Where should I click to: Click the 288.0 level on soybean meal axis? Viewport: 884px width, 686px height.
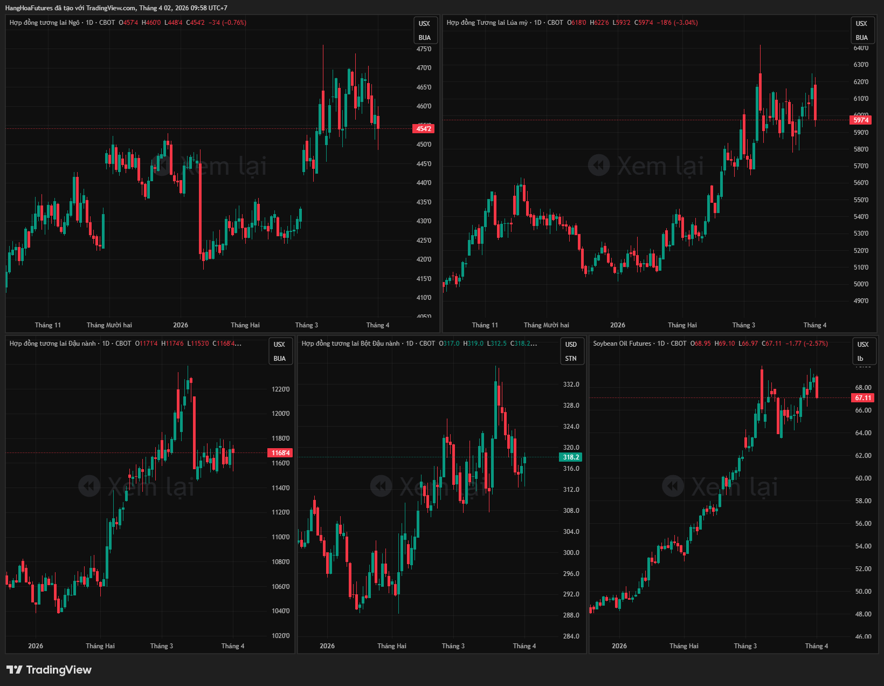coord(571,615)
